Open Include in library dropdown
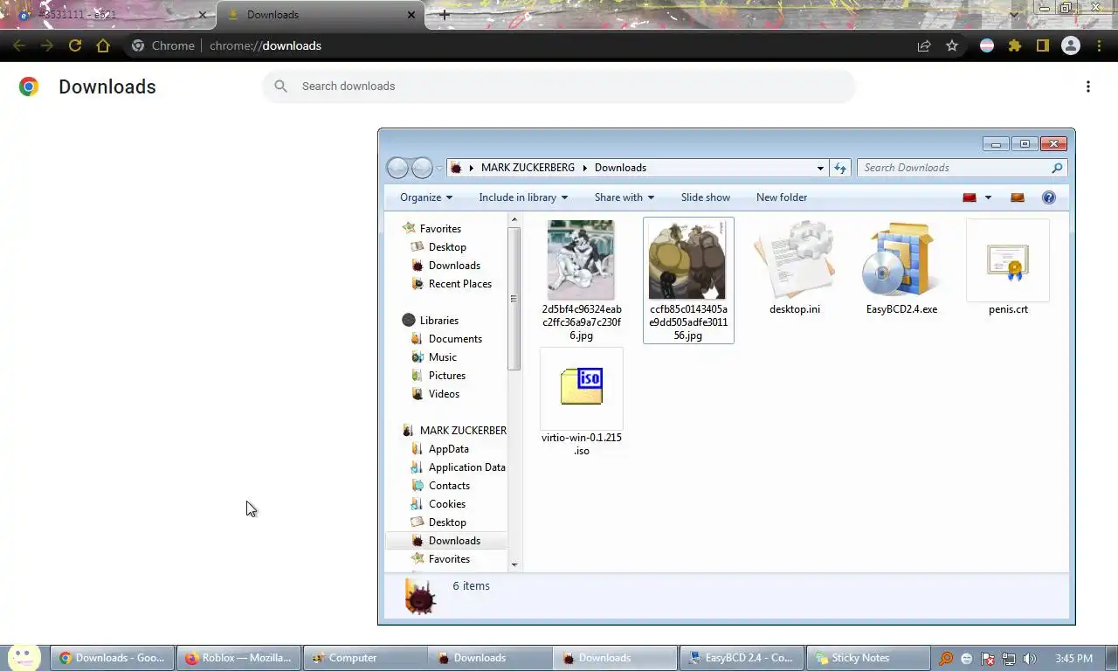 pyautogui.click(x=523, y=197)
